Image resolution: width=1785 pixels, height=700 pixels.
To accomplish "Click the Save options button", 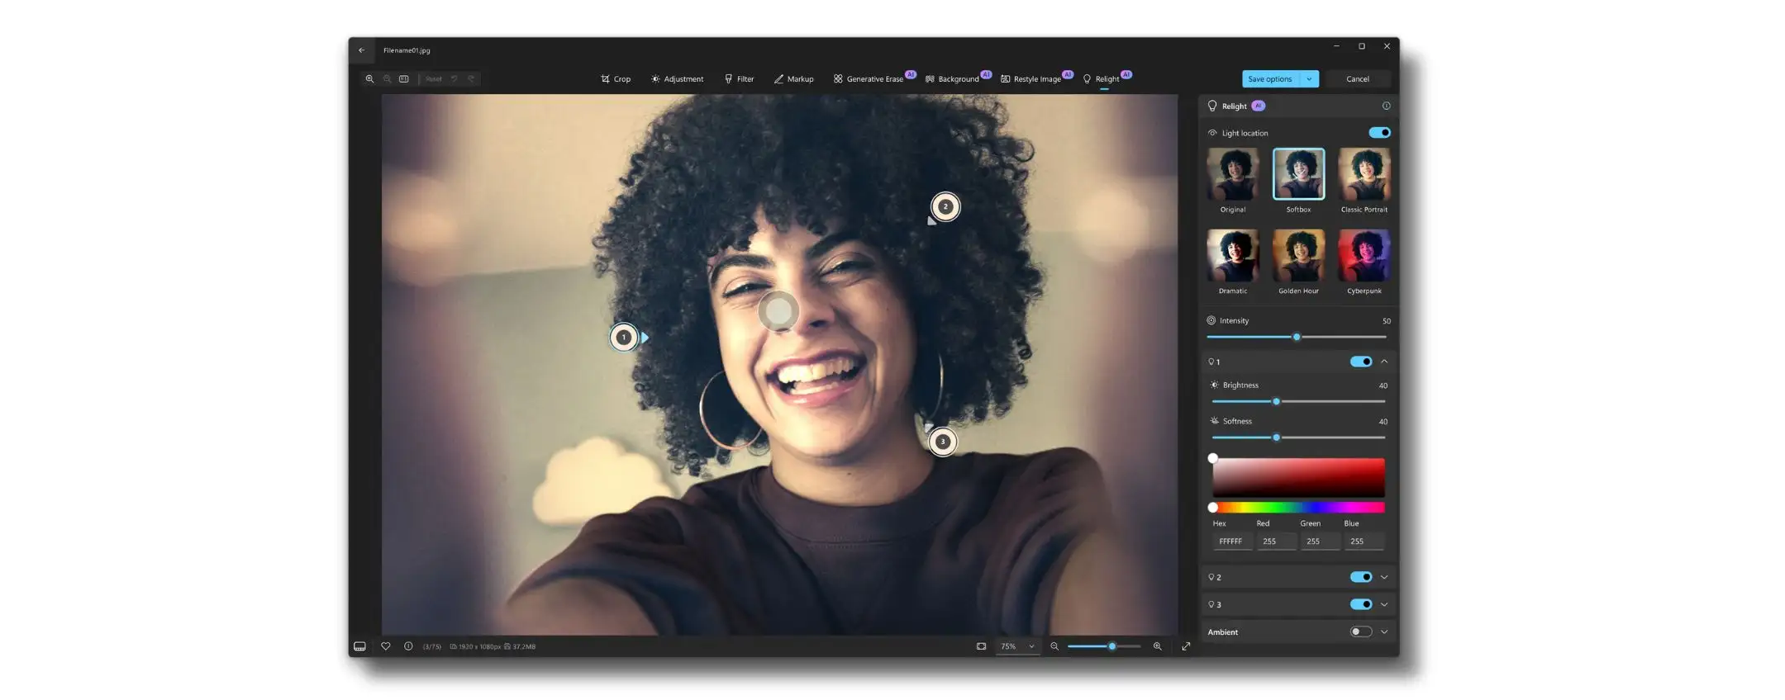I will 1269,79.
